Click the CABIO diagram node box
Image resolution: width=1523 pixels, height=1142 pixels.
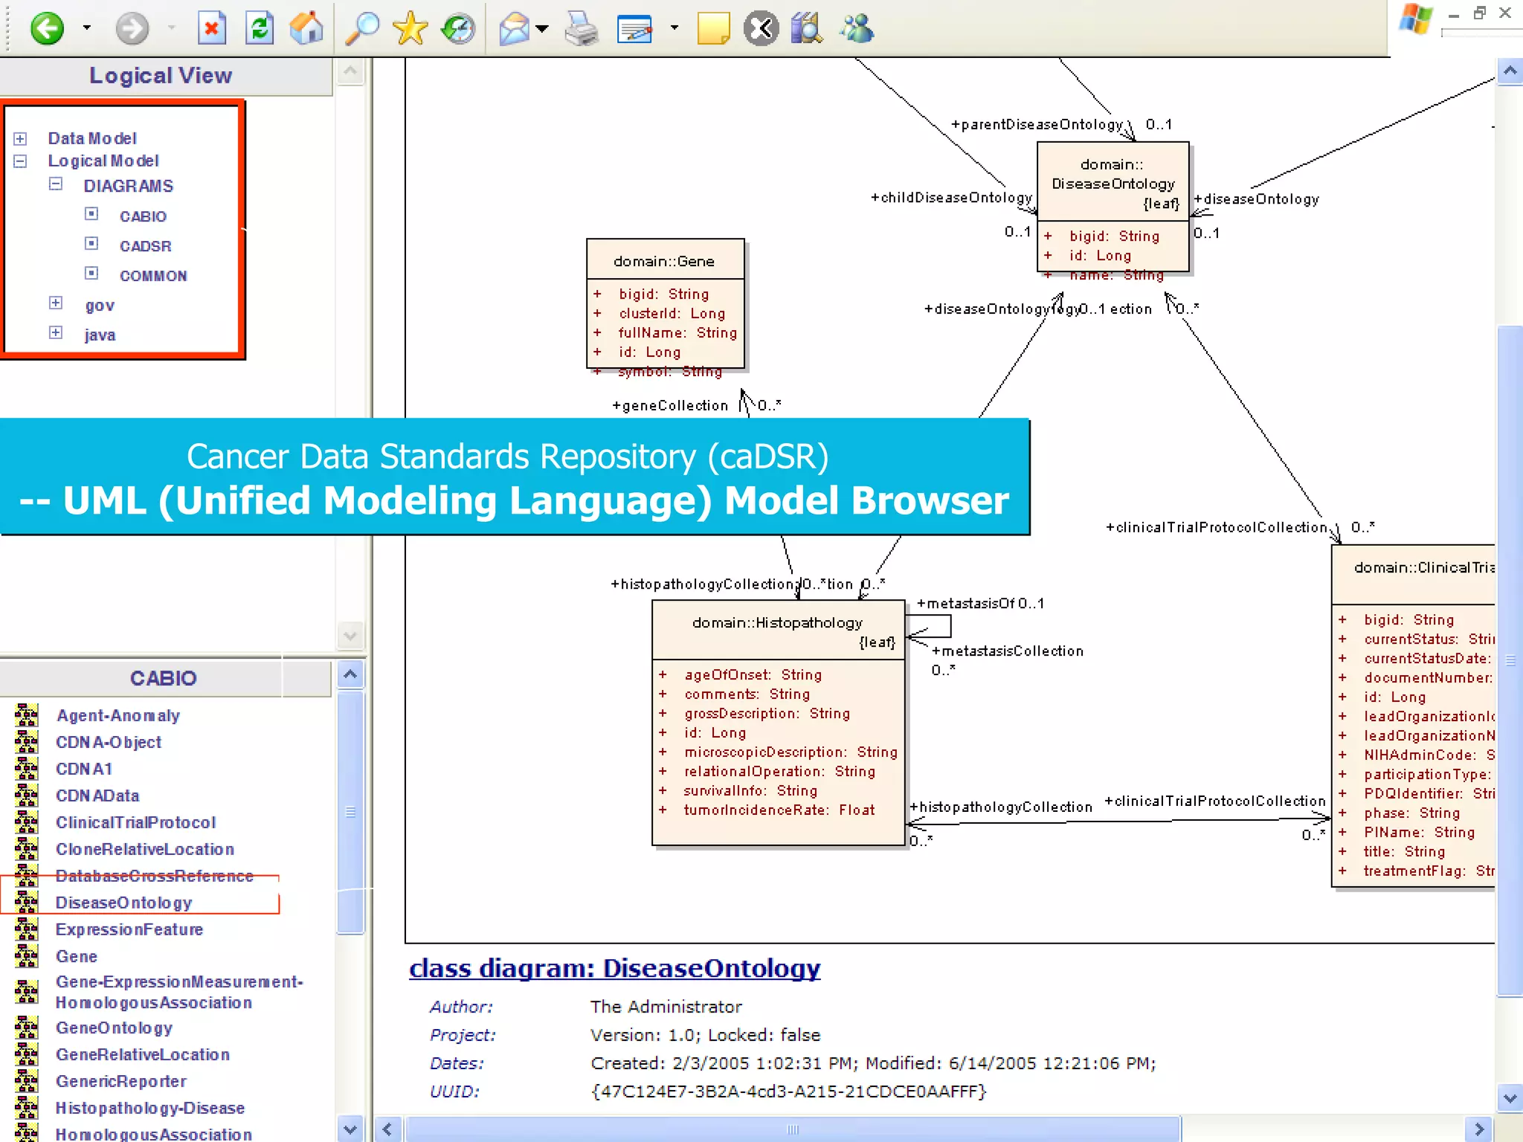pyautogui.click(x=91, y=214)
